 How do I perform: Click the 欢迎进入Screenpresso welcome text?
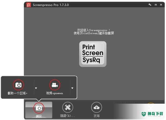point(94,30)
